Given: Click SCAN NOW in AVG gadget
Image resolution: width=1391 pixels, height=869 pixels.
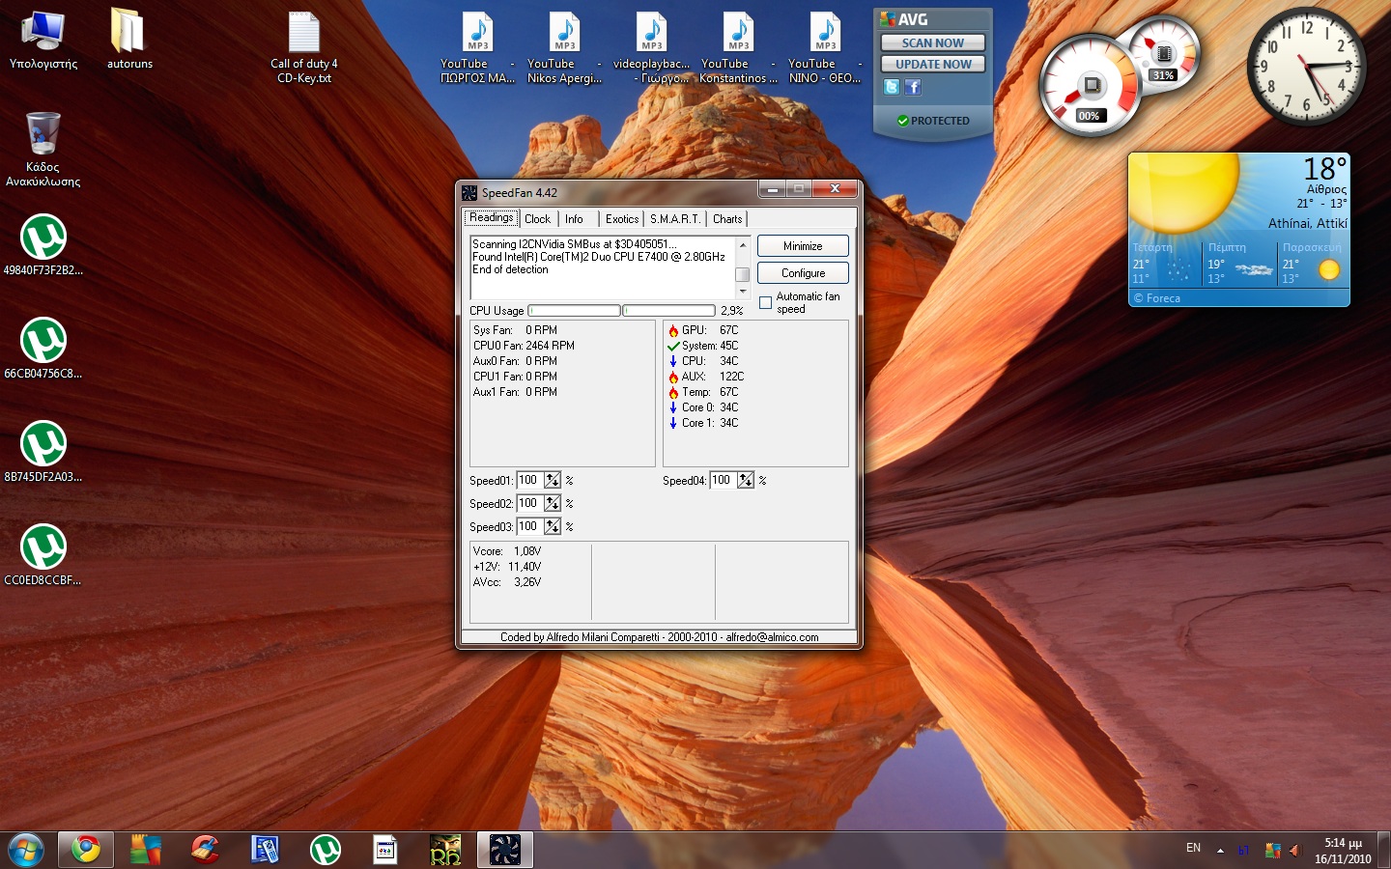Looking at the screenshot, I should (933, 42).
